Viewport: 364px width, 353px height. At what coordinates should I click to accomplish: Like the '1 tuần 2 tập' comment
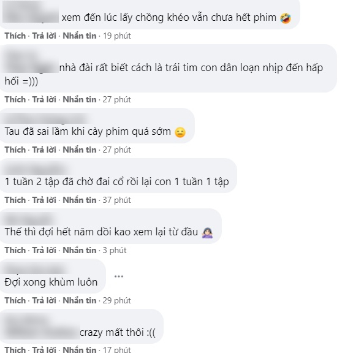[x=15, y=200]
